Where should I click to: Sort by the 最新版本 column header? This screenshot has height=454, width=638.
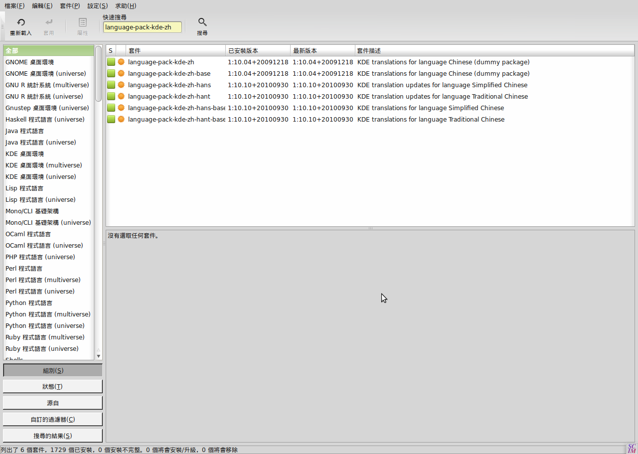(322, 51)
